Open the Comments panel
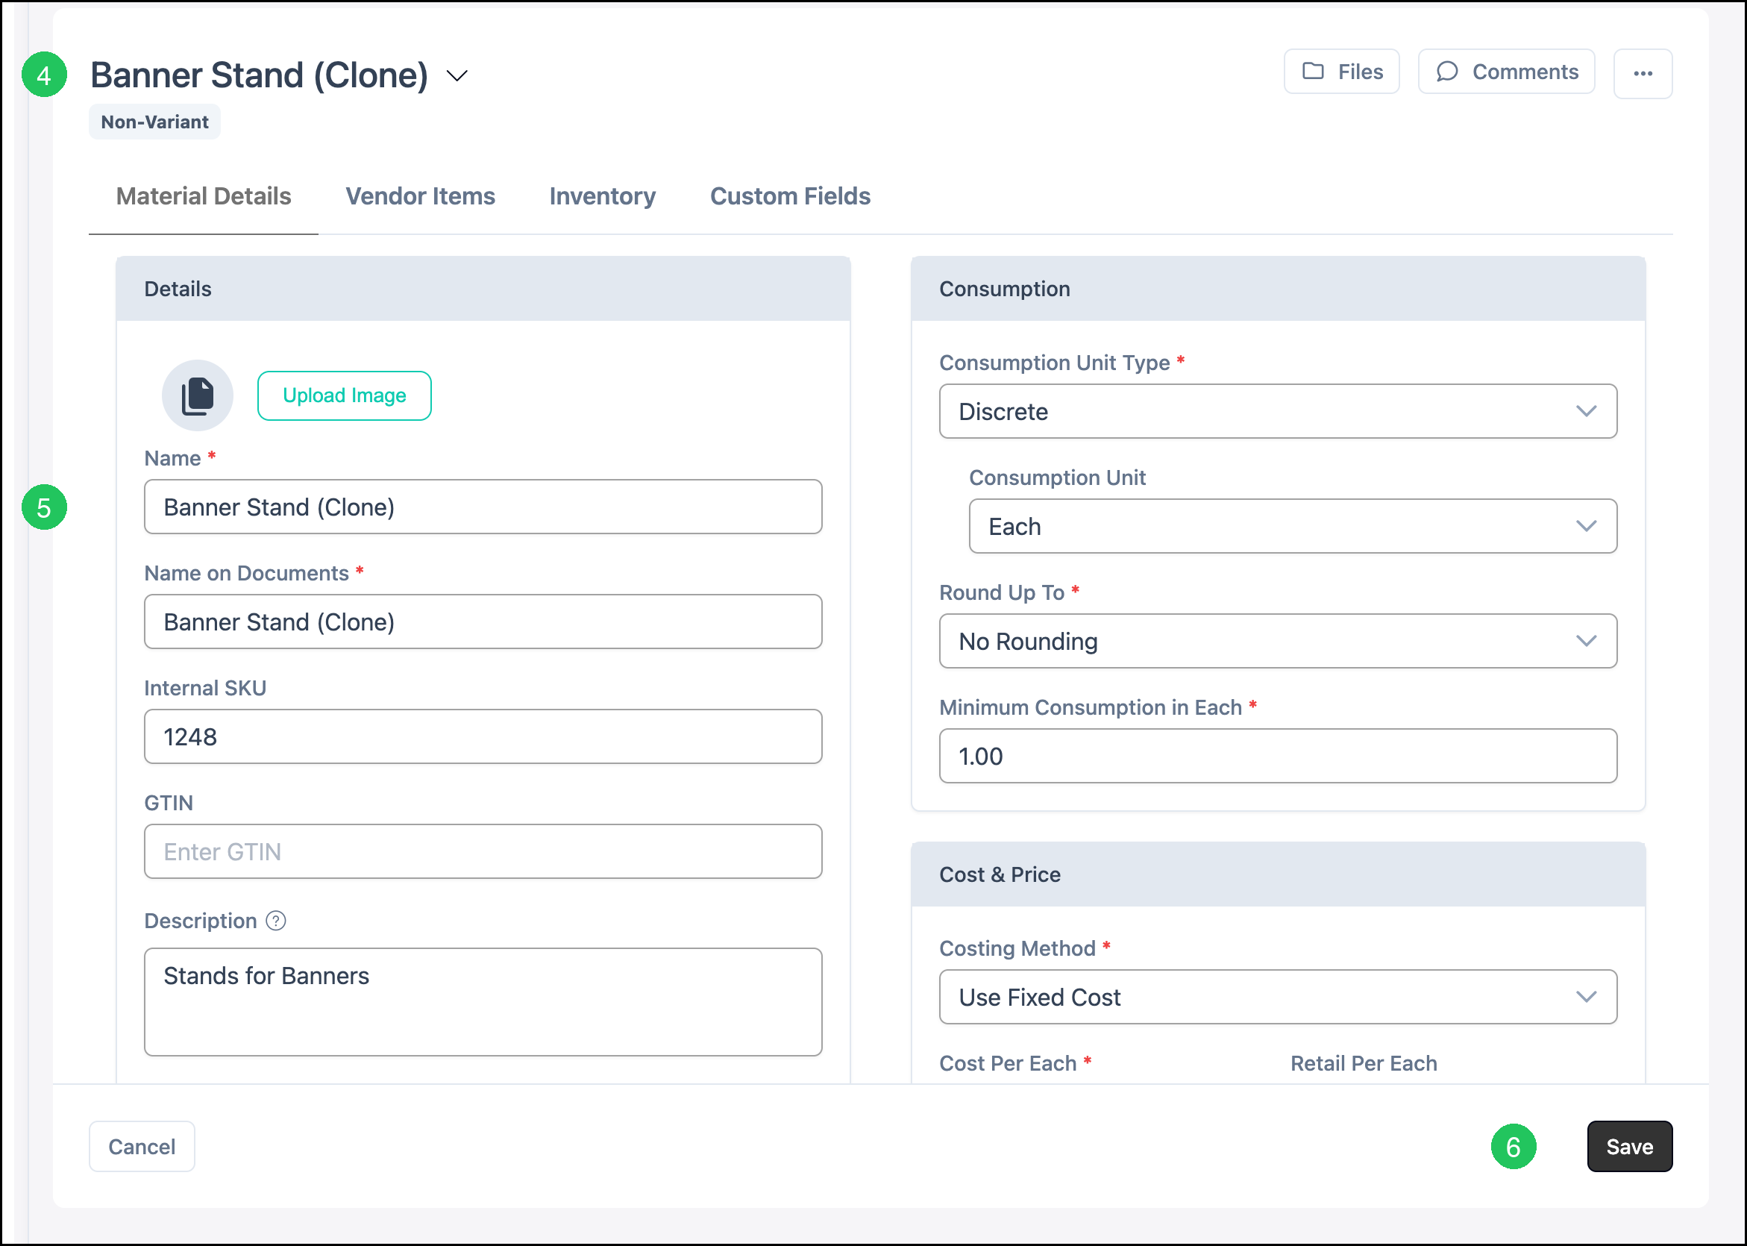1747x1246 pixels. point(1506,72)
